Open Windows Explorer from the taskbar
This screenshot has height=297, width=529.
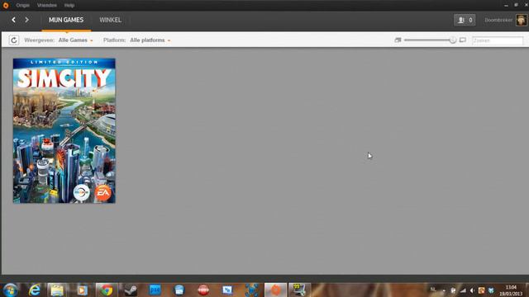pyautogui.click(x=57, y=290)
